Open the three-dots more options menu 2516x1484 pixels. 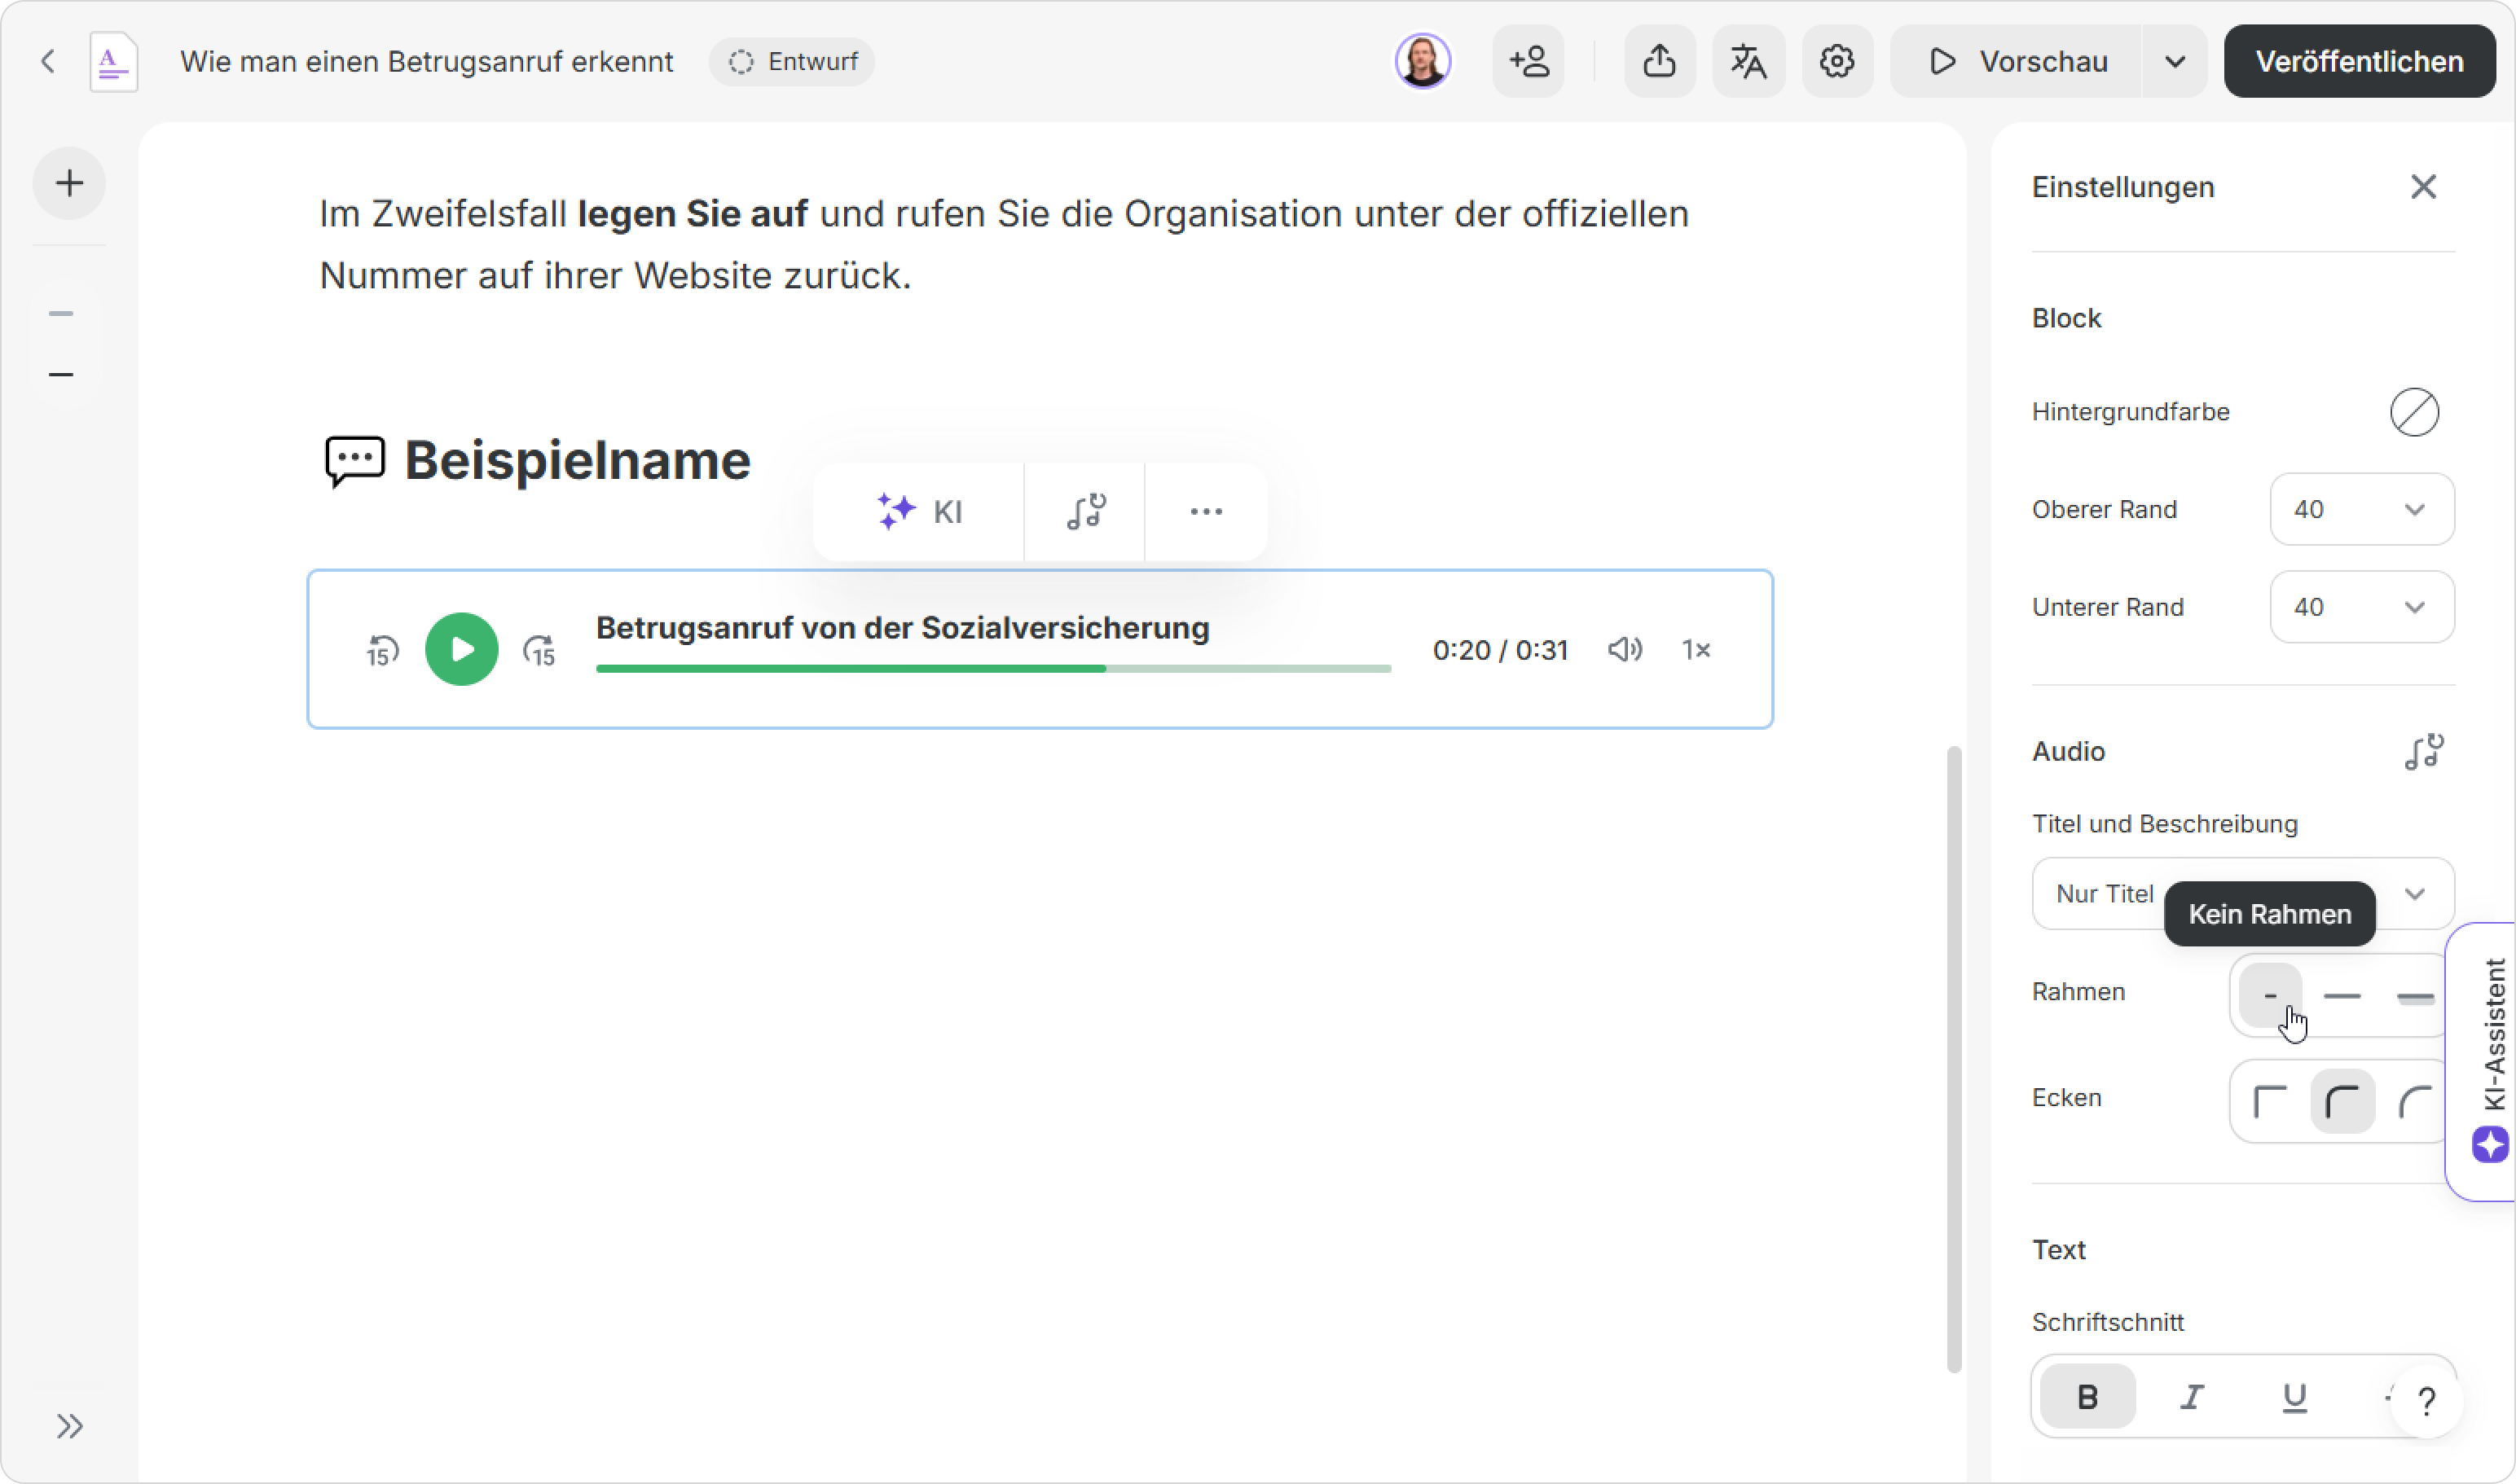click(1206, 511)
